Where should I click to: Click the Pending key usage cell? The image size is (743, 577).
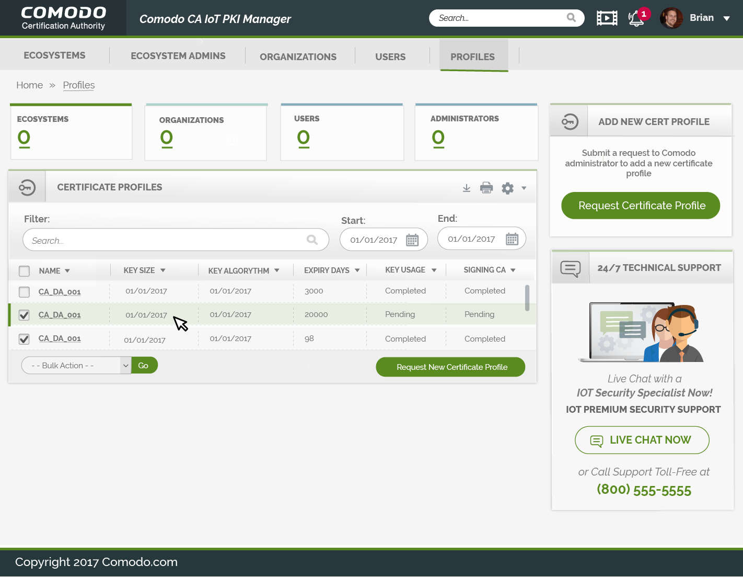click(x=400, y=314)
